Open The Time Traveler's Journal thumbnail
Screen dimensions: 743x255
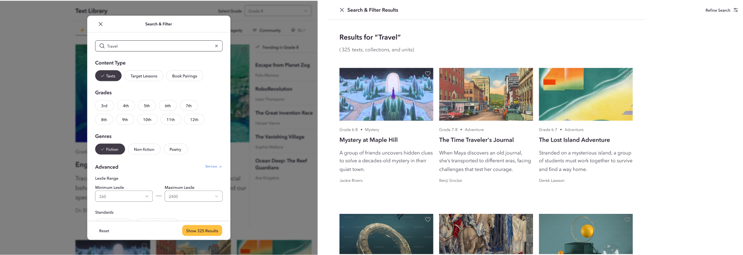pyautogui.click(x=486, y=94)
